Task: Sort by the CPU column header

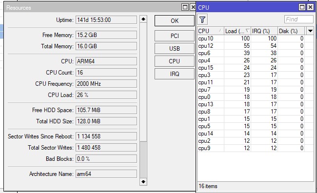Action: (x=211, y=31)
